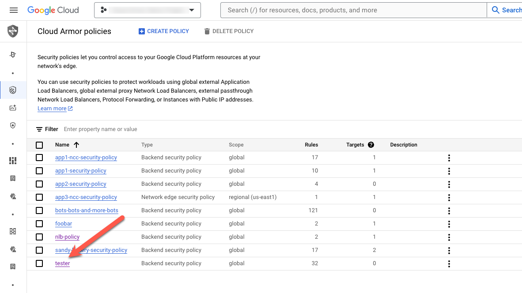The height and width of the screenshot is (293, 522).
Task: Check the box for bots-bots-and-more-bots
Action: [x=39, y=210]
